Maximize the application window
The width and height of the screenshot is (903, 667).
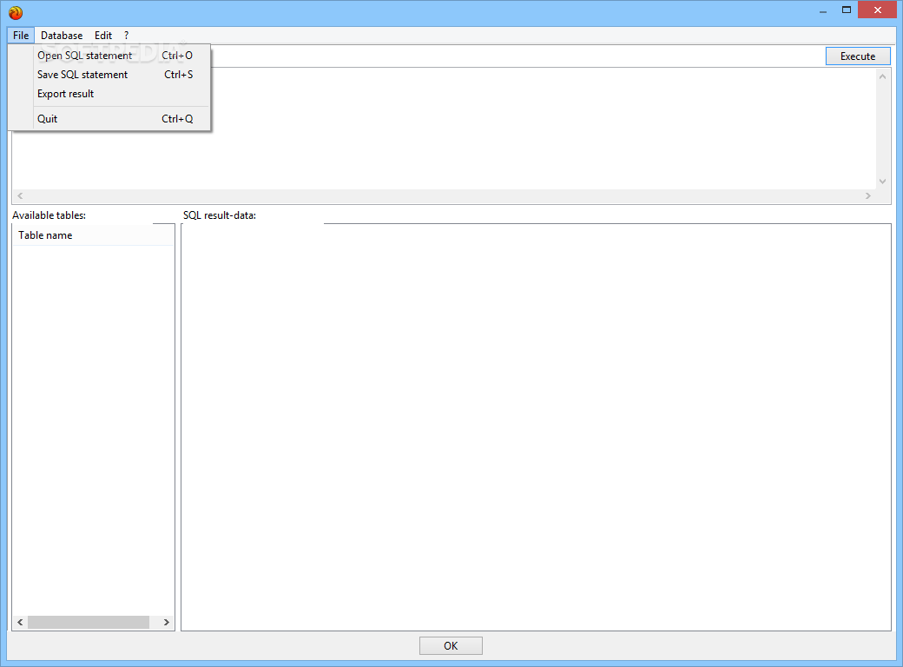846,10
